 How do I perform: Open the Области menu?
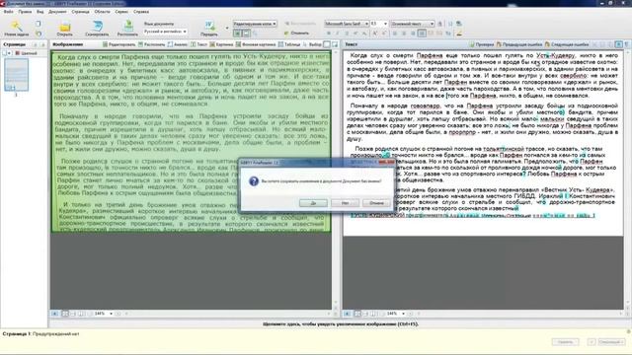tap(102, 12)
